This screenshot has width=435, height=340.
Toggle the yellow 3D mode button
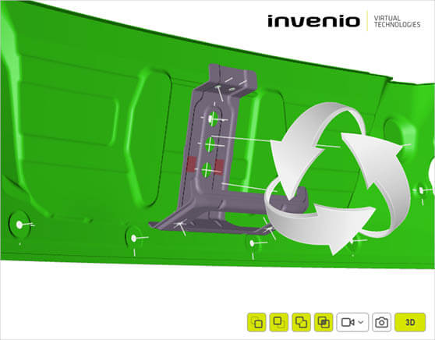point(410,322)
